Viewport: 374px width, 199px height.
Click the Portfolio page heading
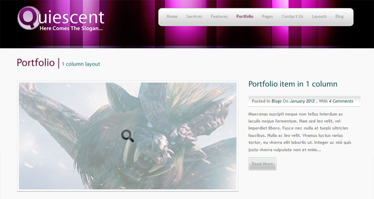tap(36, 63)
